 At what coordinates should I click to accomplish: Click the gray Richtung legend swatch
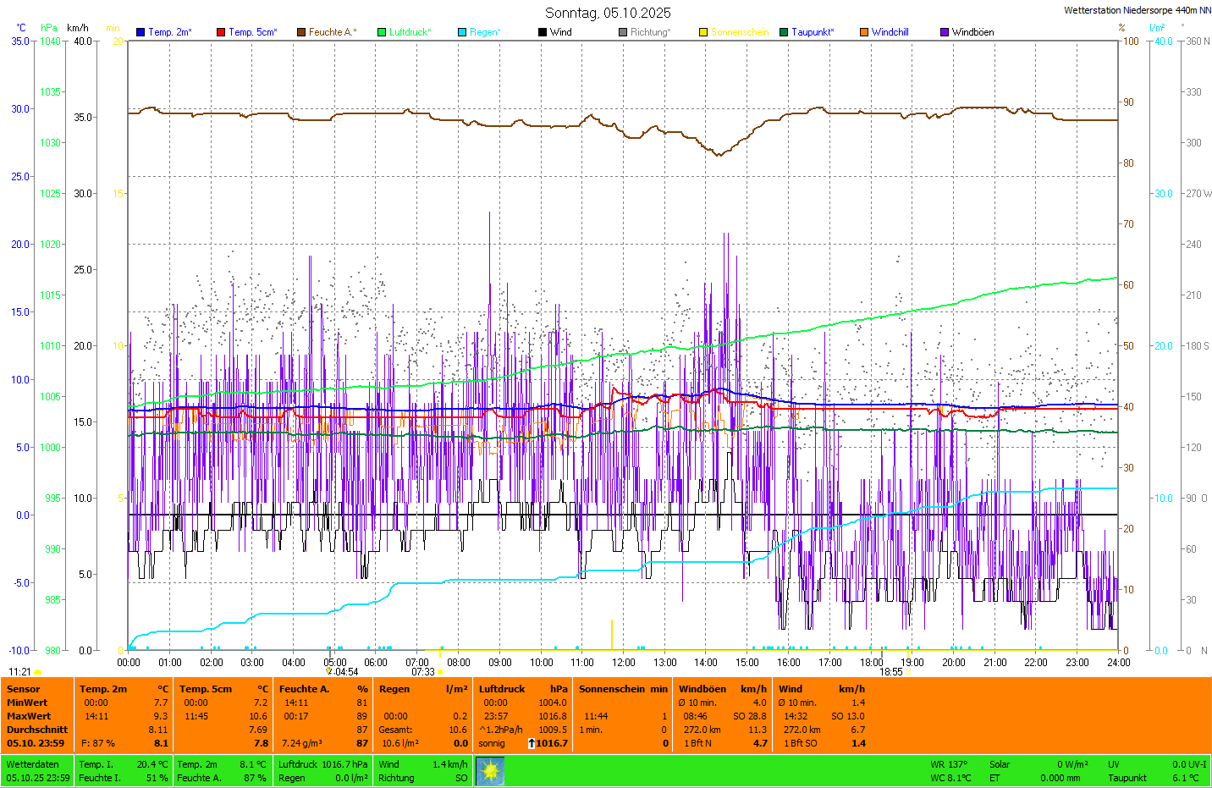623,32
